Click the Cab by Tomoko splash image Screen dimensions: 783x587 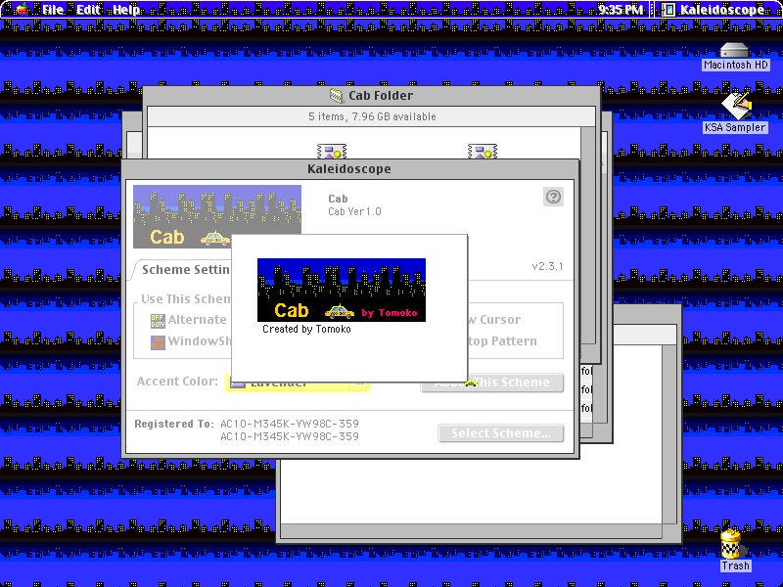click(342, 290)
